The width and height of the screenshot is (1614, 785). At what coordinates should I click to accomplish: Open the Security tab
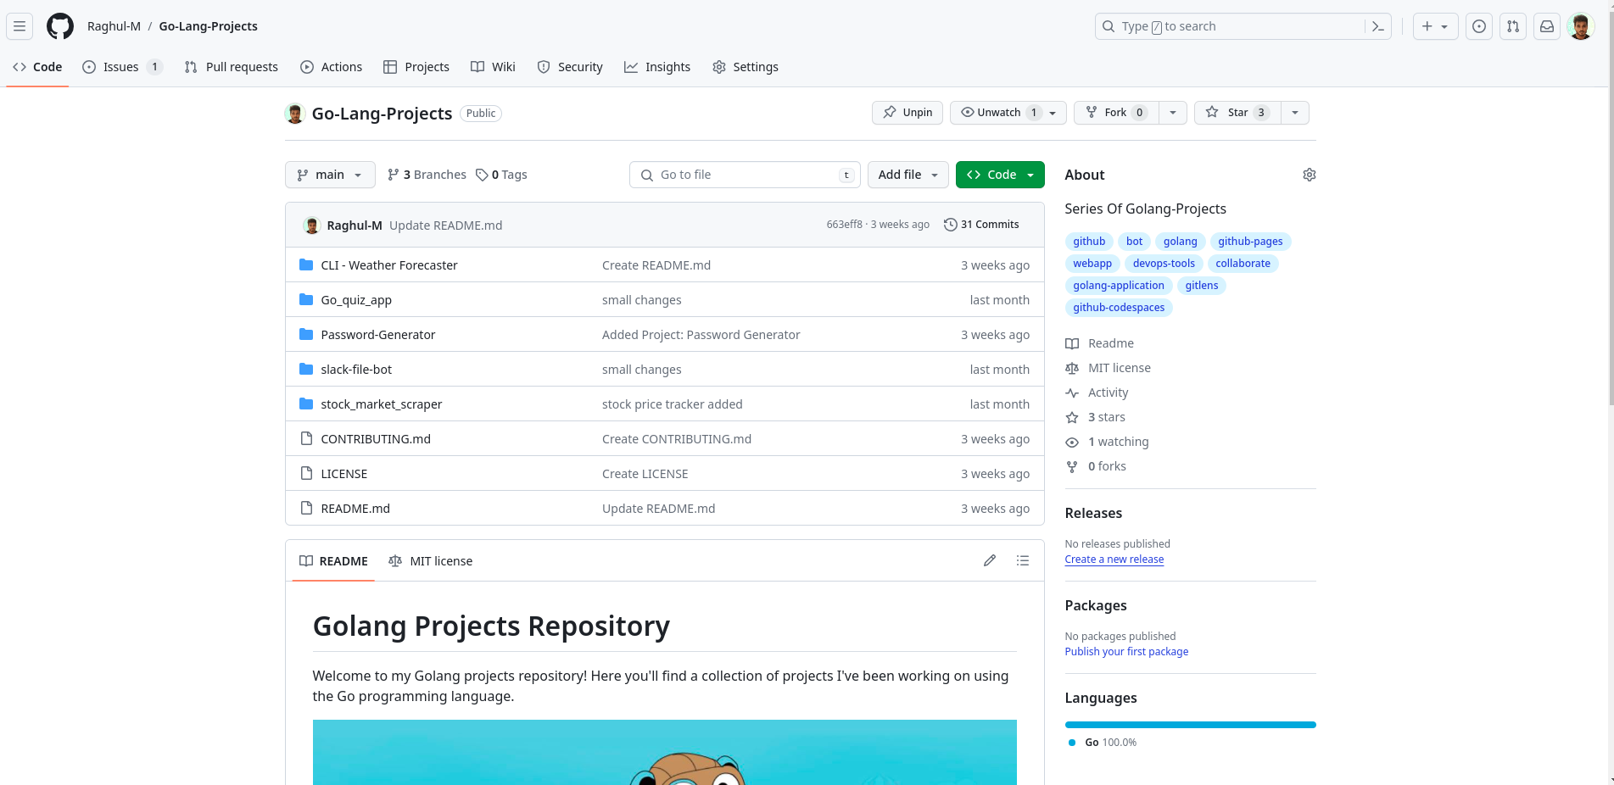(x=570, y=67)
